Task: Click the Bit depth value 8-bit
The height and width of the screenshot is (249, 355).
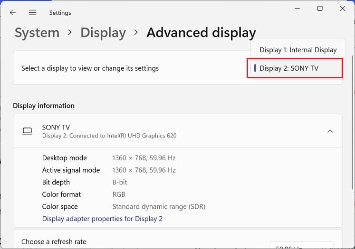Action: 120,182
